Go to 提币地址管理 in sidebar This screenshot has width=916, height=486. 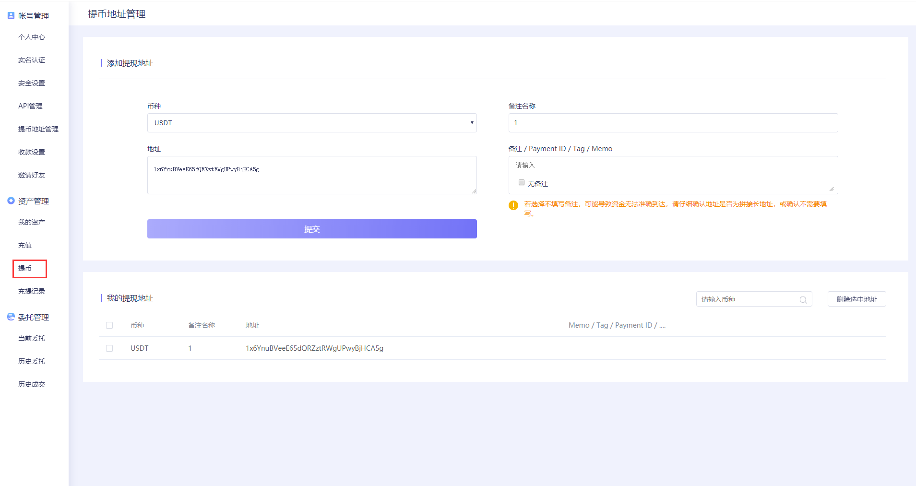coord(38,129)
